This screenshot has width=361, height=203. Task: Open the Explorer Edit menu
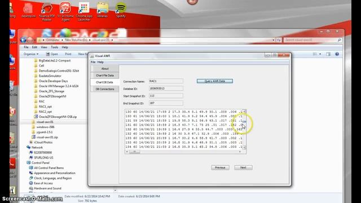click(34, 47)
